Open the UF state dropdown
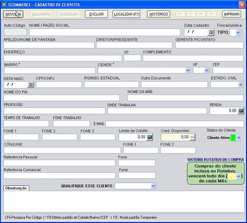The image size is (247, 223). click(207, 70)
